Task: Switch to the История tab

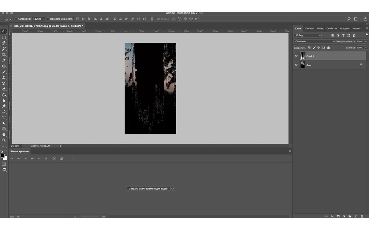Action: click(x=345, y=29)
